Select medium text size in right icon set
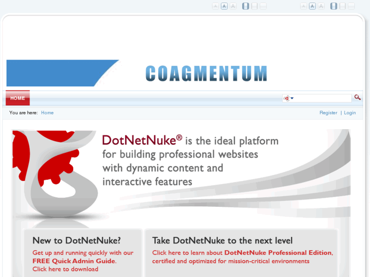Image resolution: width=370 pixels, height=277 pixels. point(312,6)
